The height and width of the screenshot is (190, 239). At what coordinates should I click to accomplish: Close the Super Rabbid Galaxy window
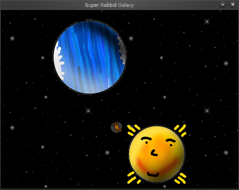coord(233,4)
